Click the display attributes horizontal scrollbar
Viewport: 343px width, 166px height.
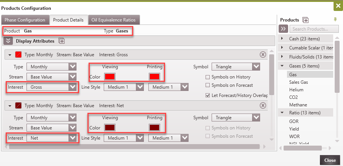click(x=134, y=147)
